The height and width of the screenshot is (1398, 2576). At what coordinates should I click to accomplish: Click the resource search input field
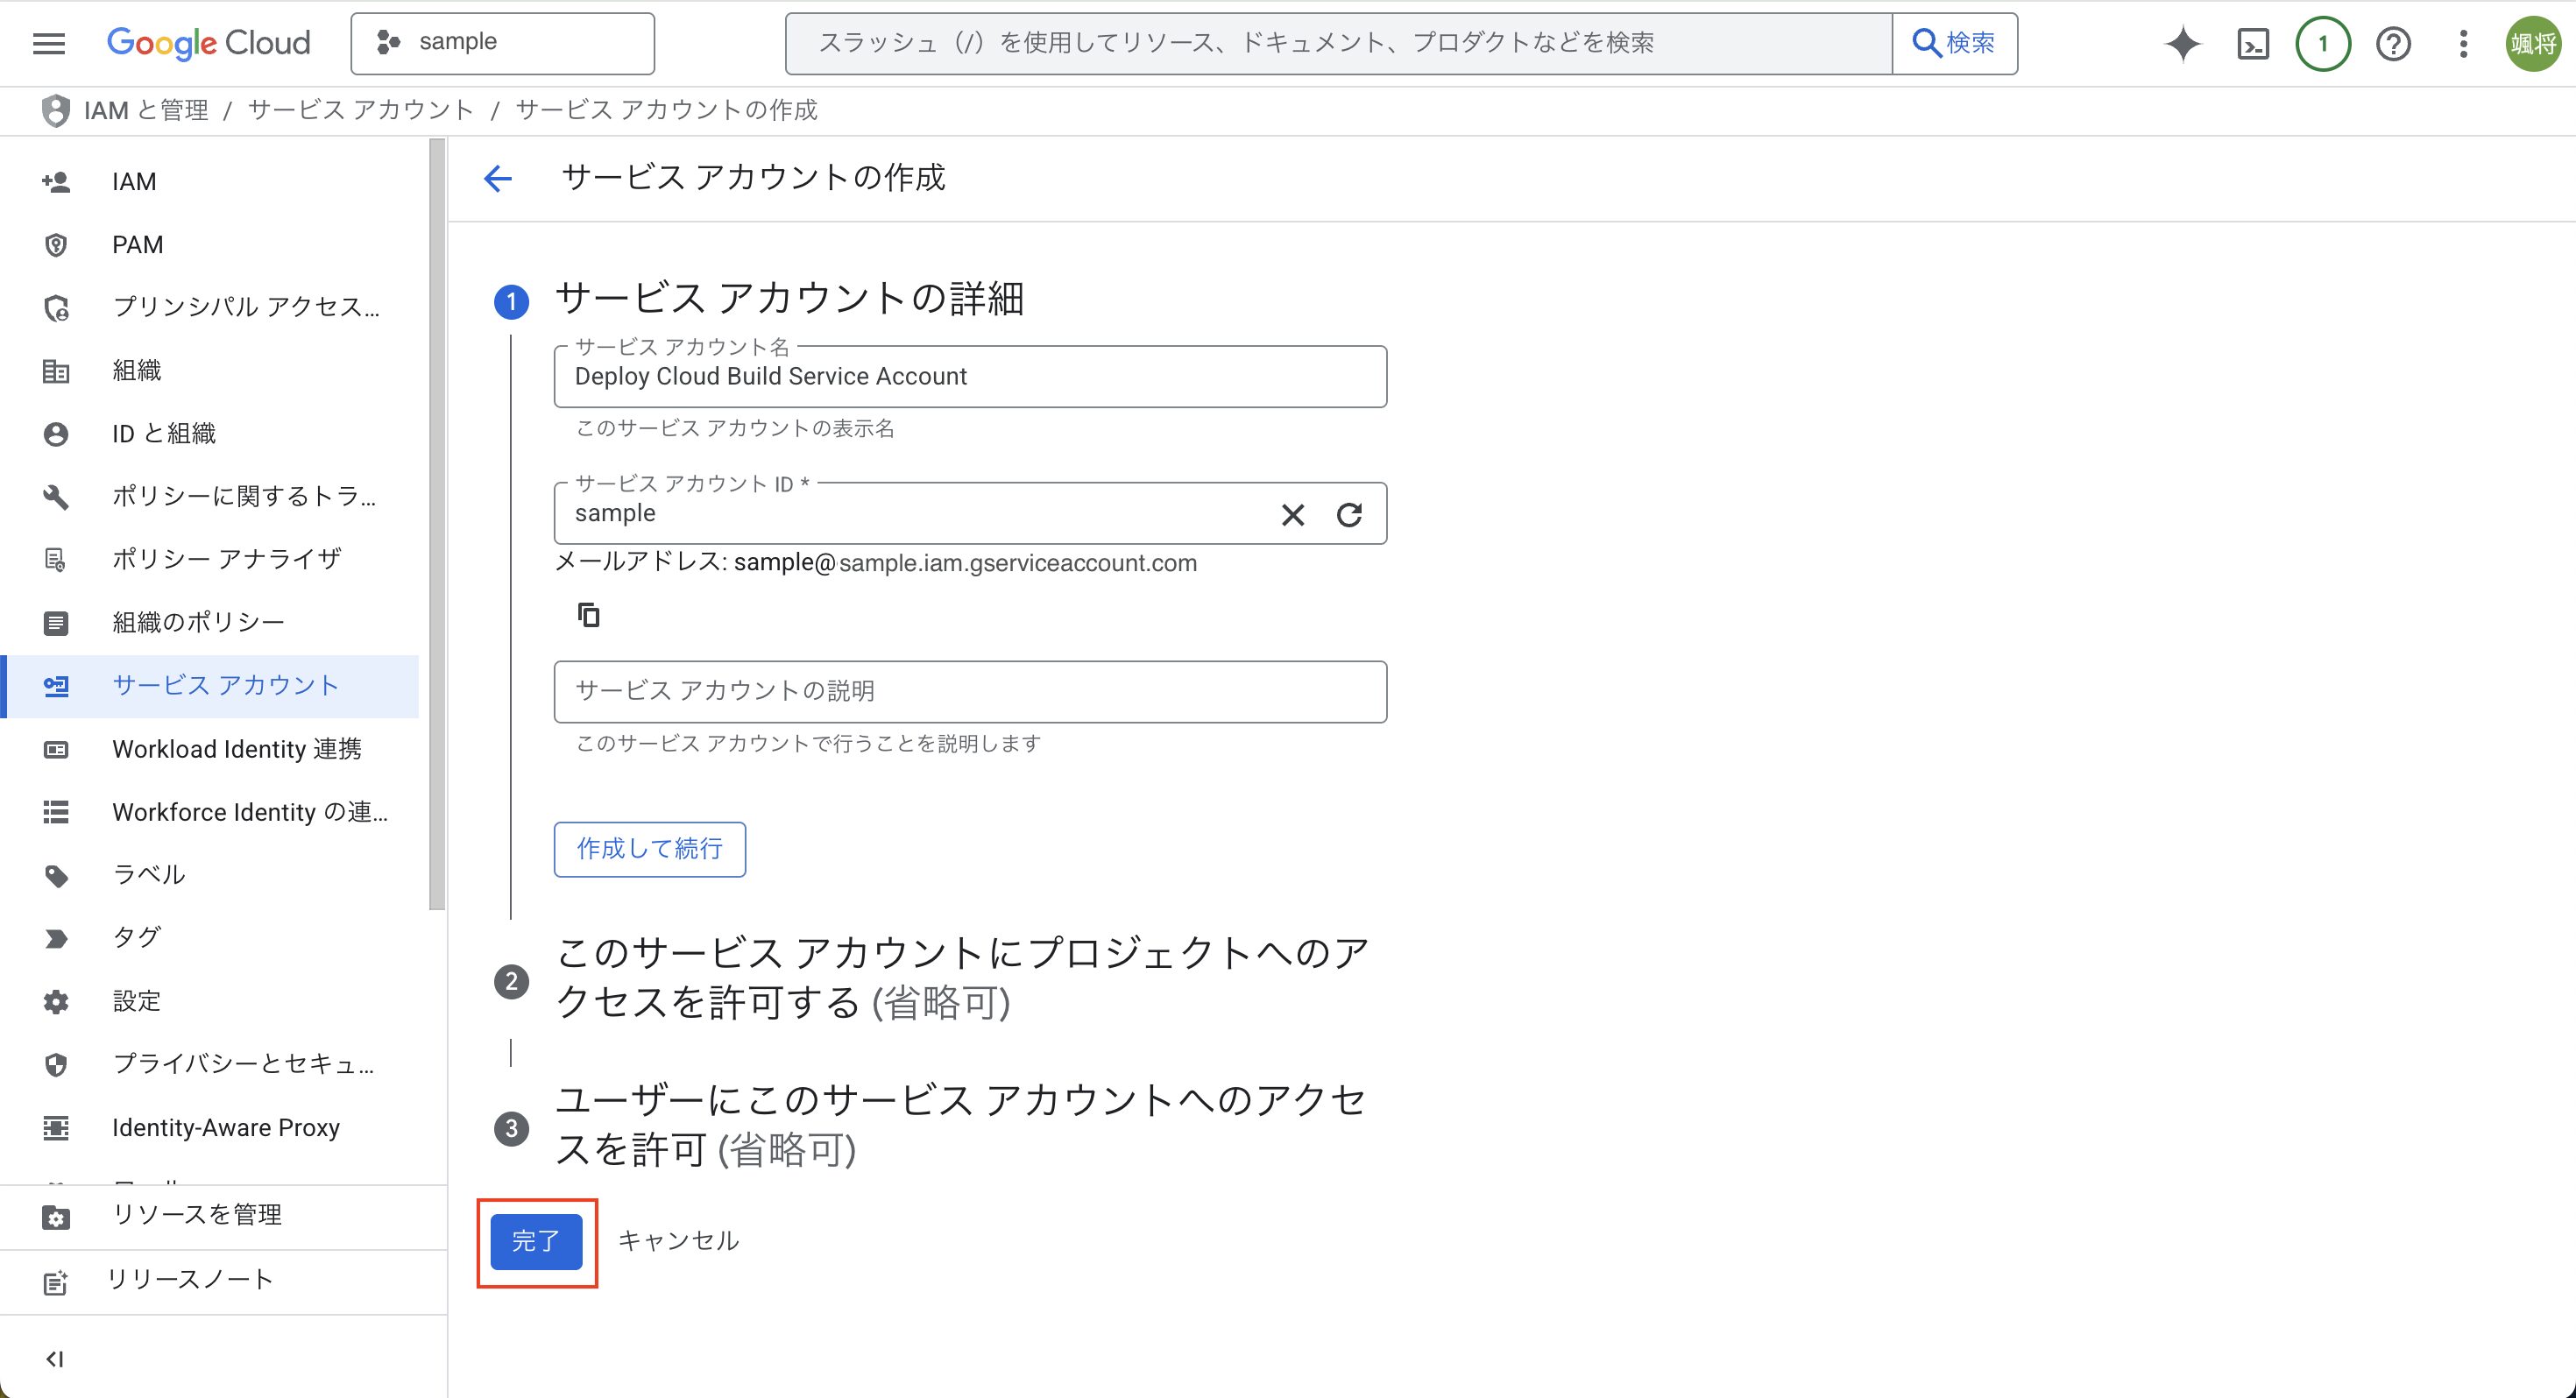(x=1339, y=43)
